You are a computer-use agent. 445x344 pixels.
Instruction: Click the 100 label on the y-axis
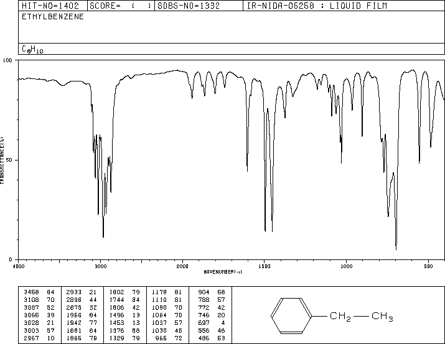point(8,60)
